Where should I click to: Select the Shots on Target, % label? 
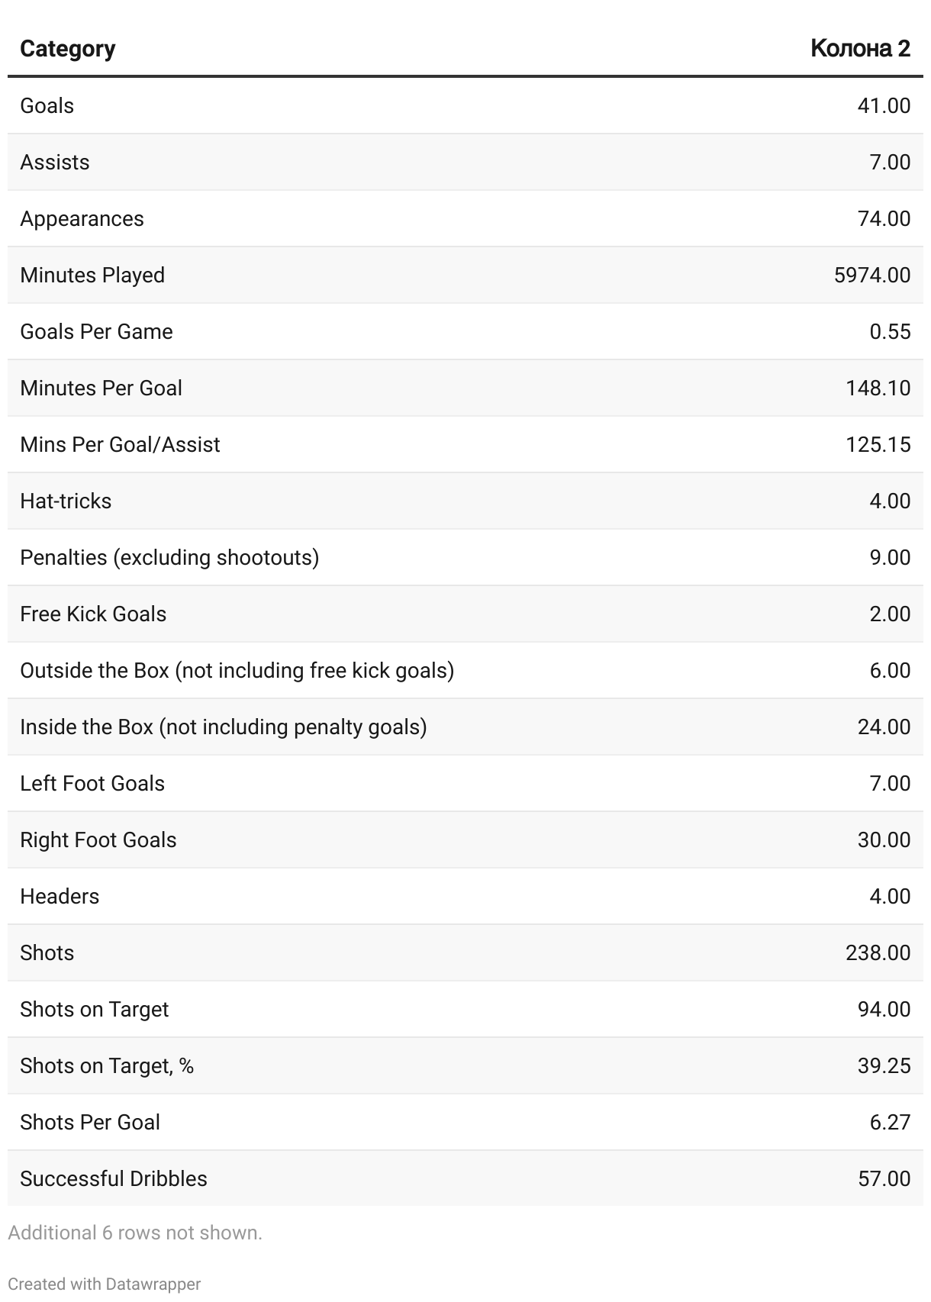tap(107, 1065)
